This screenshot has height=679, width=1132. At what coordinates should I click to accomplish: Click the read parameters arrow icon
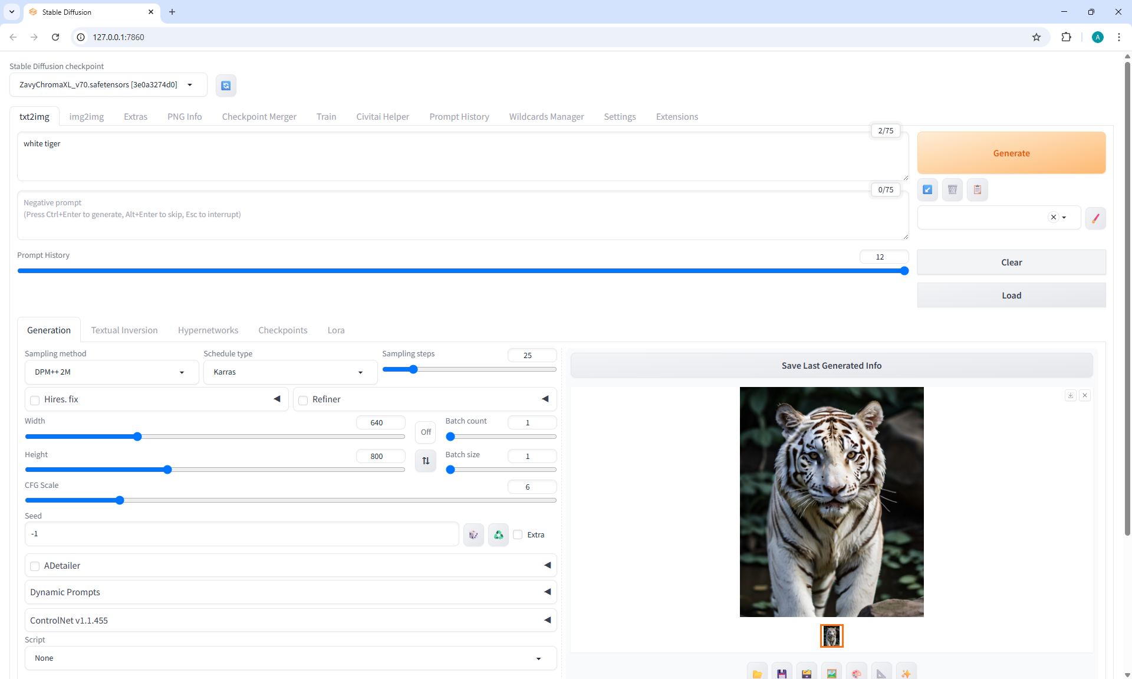coord(927,190)
